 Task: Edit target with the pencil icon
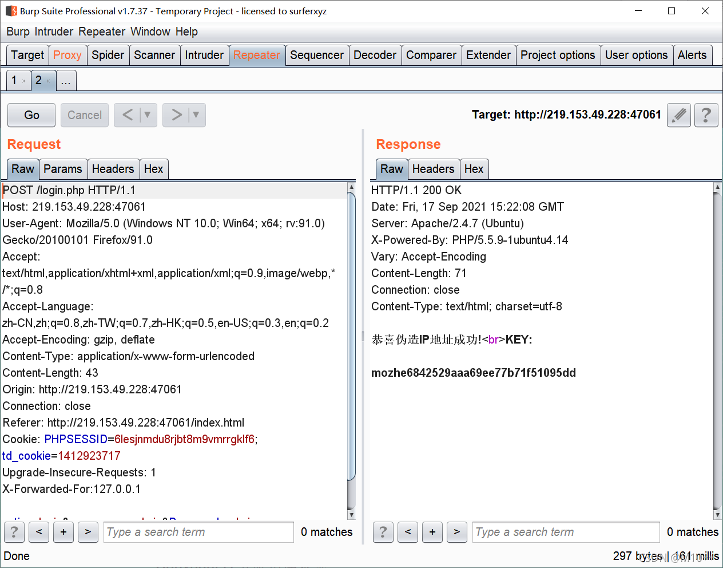coord(679,115)
